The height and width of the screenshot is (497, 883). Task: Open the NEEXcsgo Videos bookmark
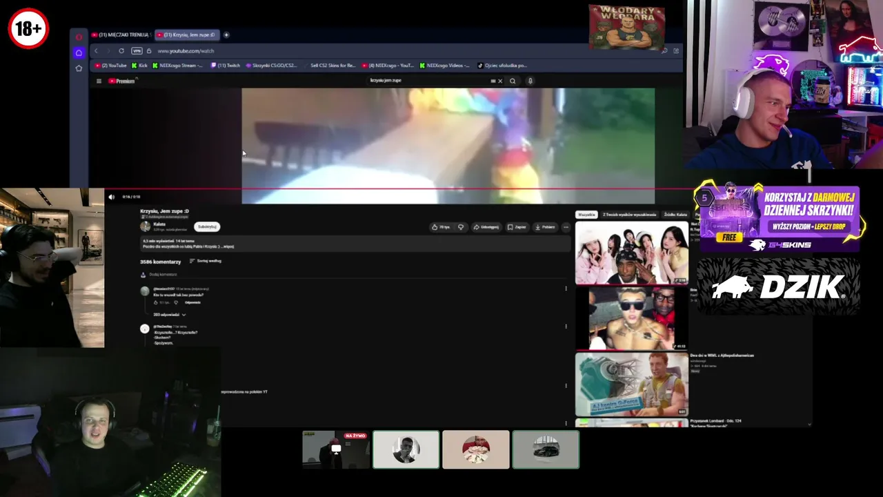point(444,66)
